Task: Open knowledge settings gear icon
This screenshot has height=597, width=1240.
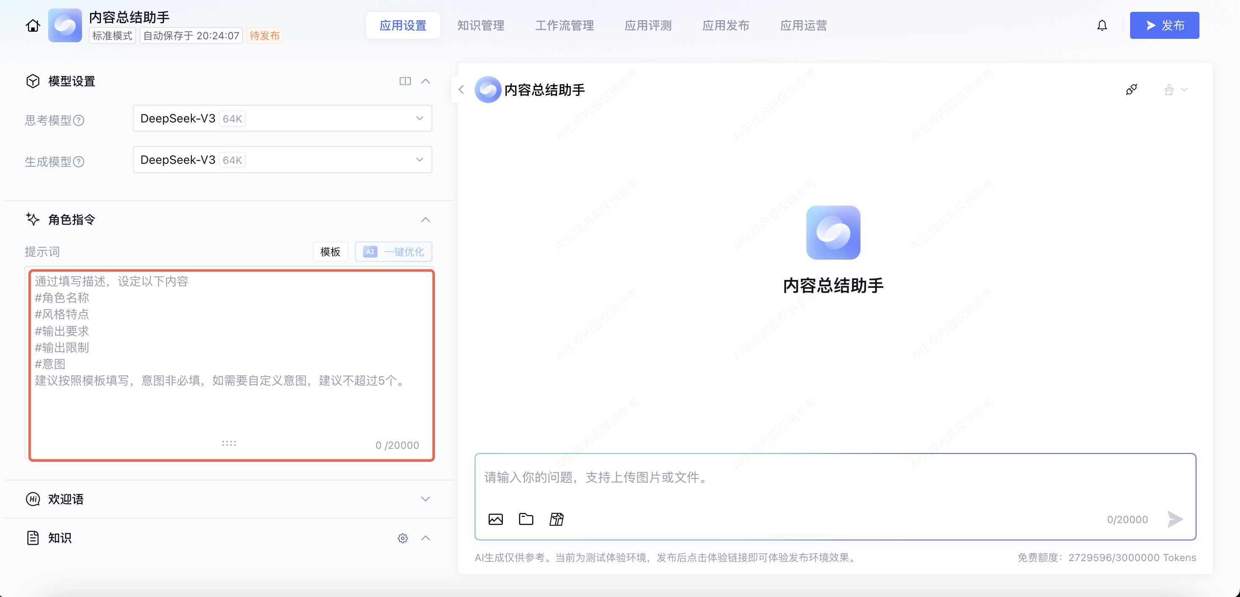Action: coord(402,538)
